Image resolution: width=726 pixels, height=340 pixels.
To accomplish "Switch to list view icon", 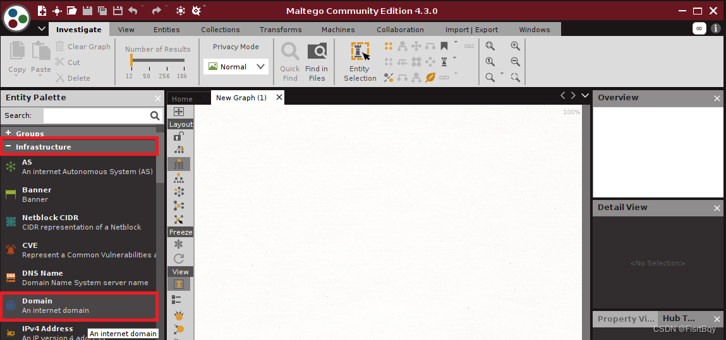I will click(176, 300).
